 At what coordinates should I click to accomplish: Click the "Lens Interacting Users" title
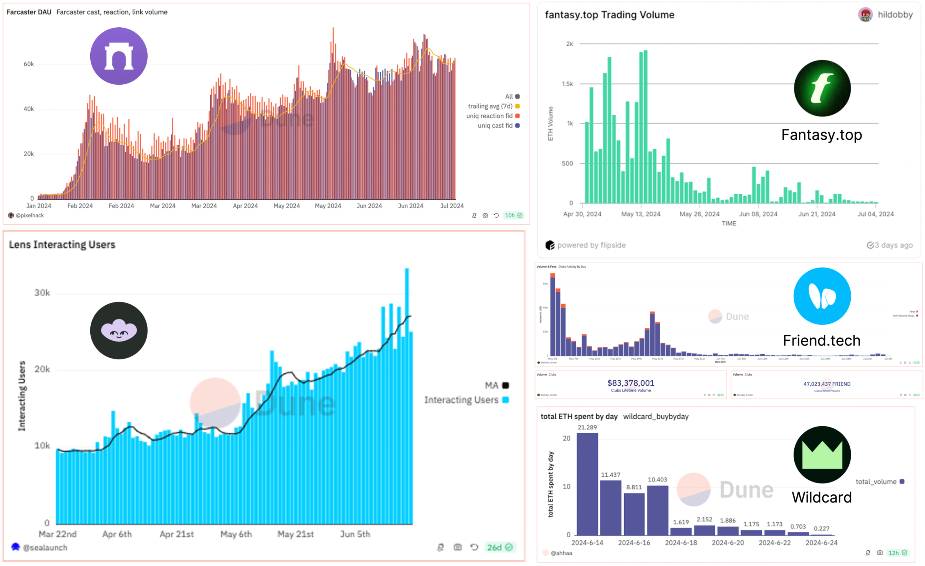click(x=62, y=244)
